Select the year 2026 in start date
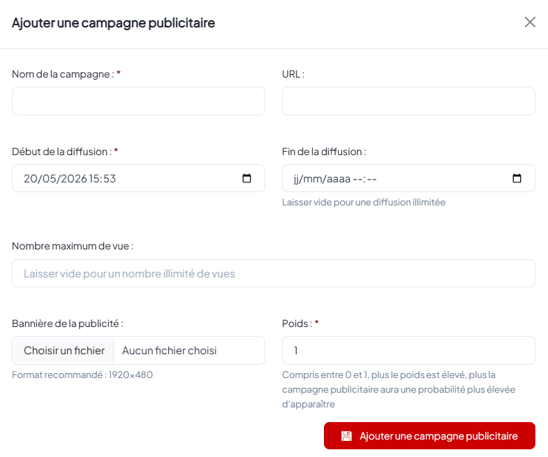548x457 pixels. (71, 179)
